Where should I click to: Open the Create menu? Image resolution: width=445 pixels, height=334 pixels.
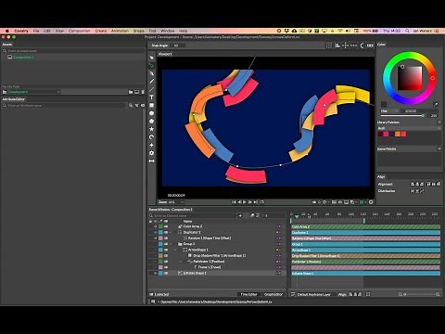(x=101, y=31)
